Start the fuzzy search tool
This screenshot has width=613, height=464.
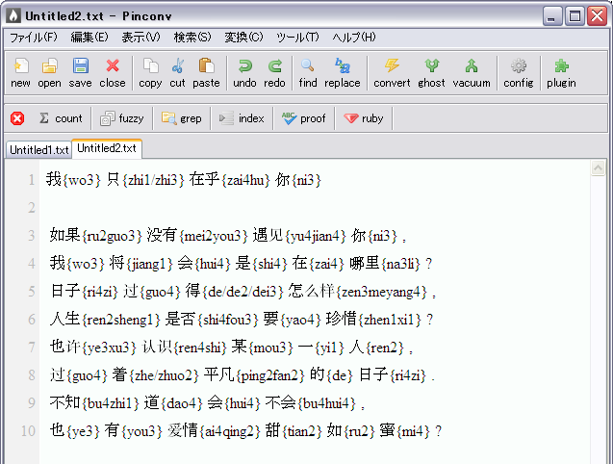[x=122, y=118]
